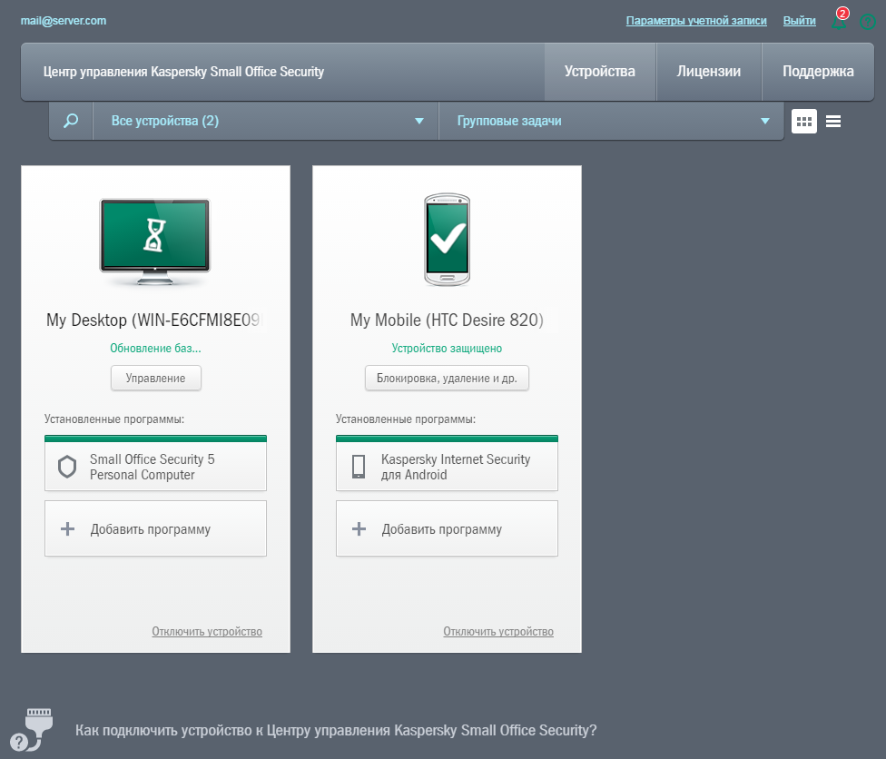Disconnect the My Desktop device
Screen dimensions: 886x759
tap(207, 631)
